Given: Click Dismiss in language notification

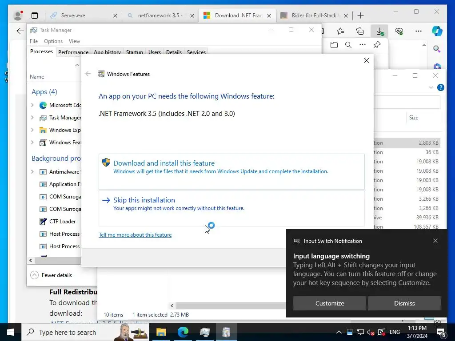Looking at the screenshot, I should (404, 303).
